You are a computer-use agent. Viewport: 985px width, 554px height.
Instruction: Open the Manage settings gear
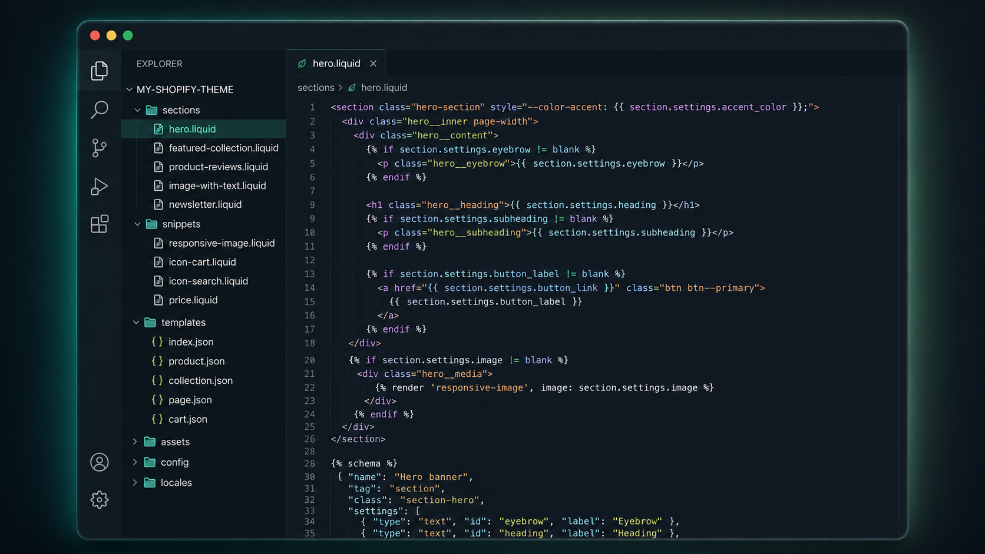click(99, 500)
